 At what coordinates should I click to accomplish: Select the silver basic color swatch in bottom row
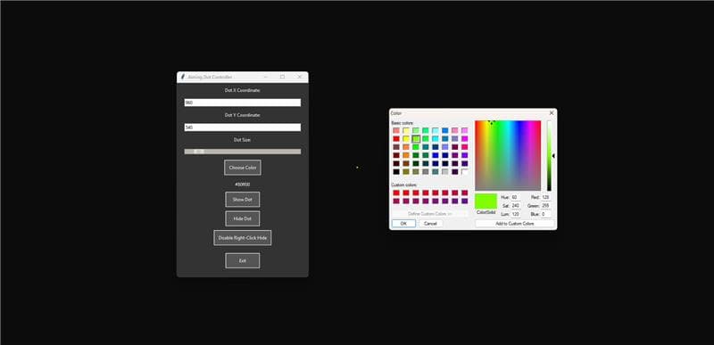(444, 172)
